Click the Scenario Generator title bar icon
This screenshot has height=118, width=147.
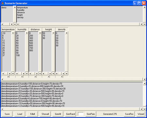point(3,3)
